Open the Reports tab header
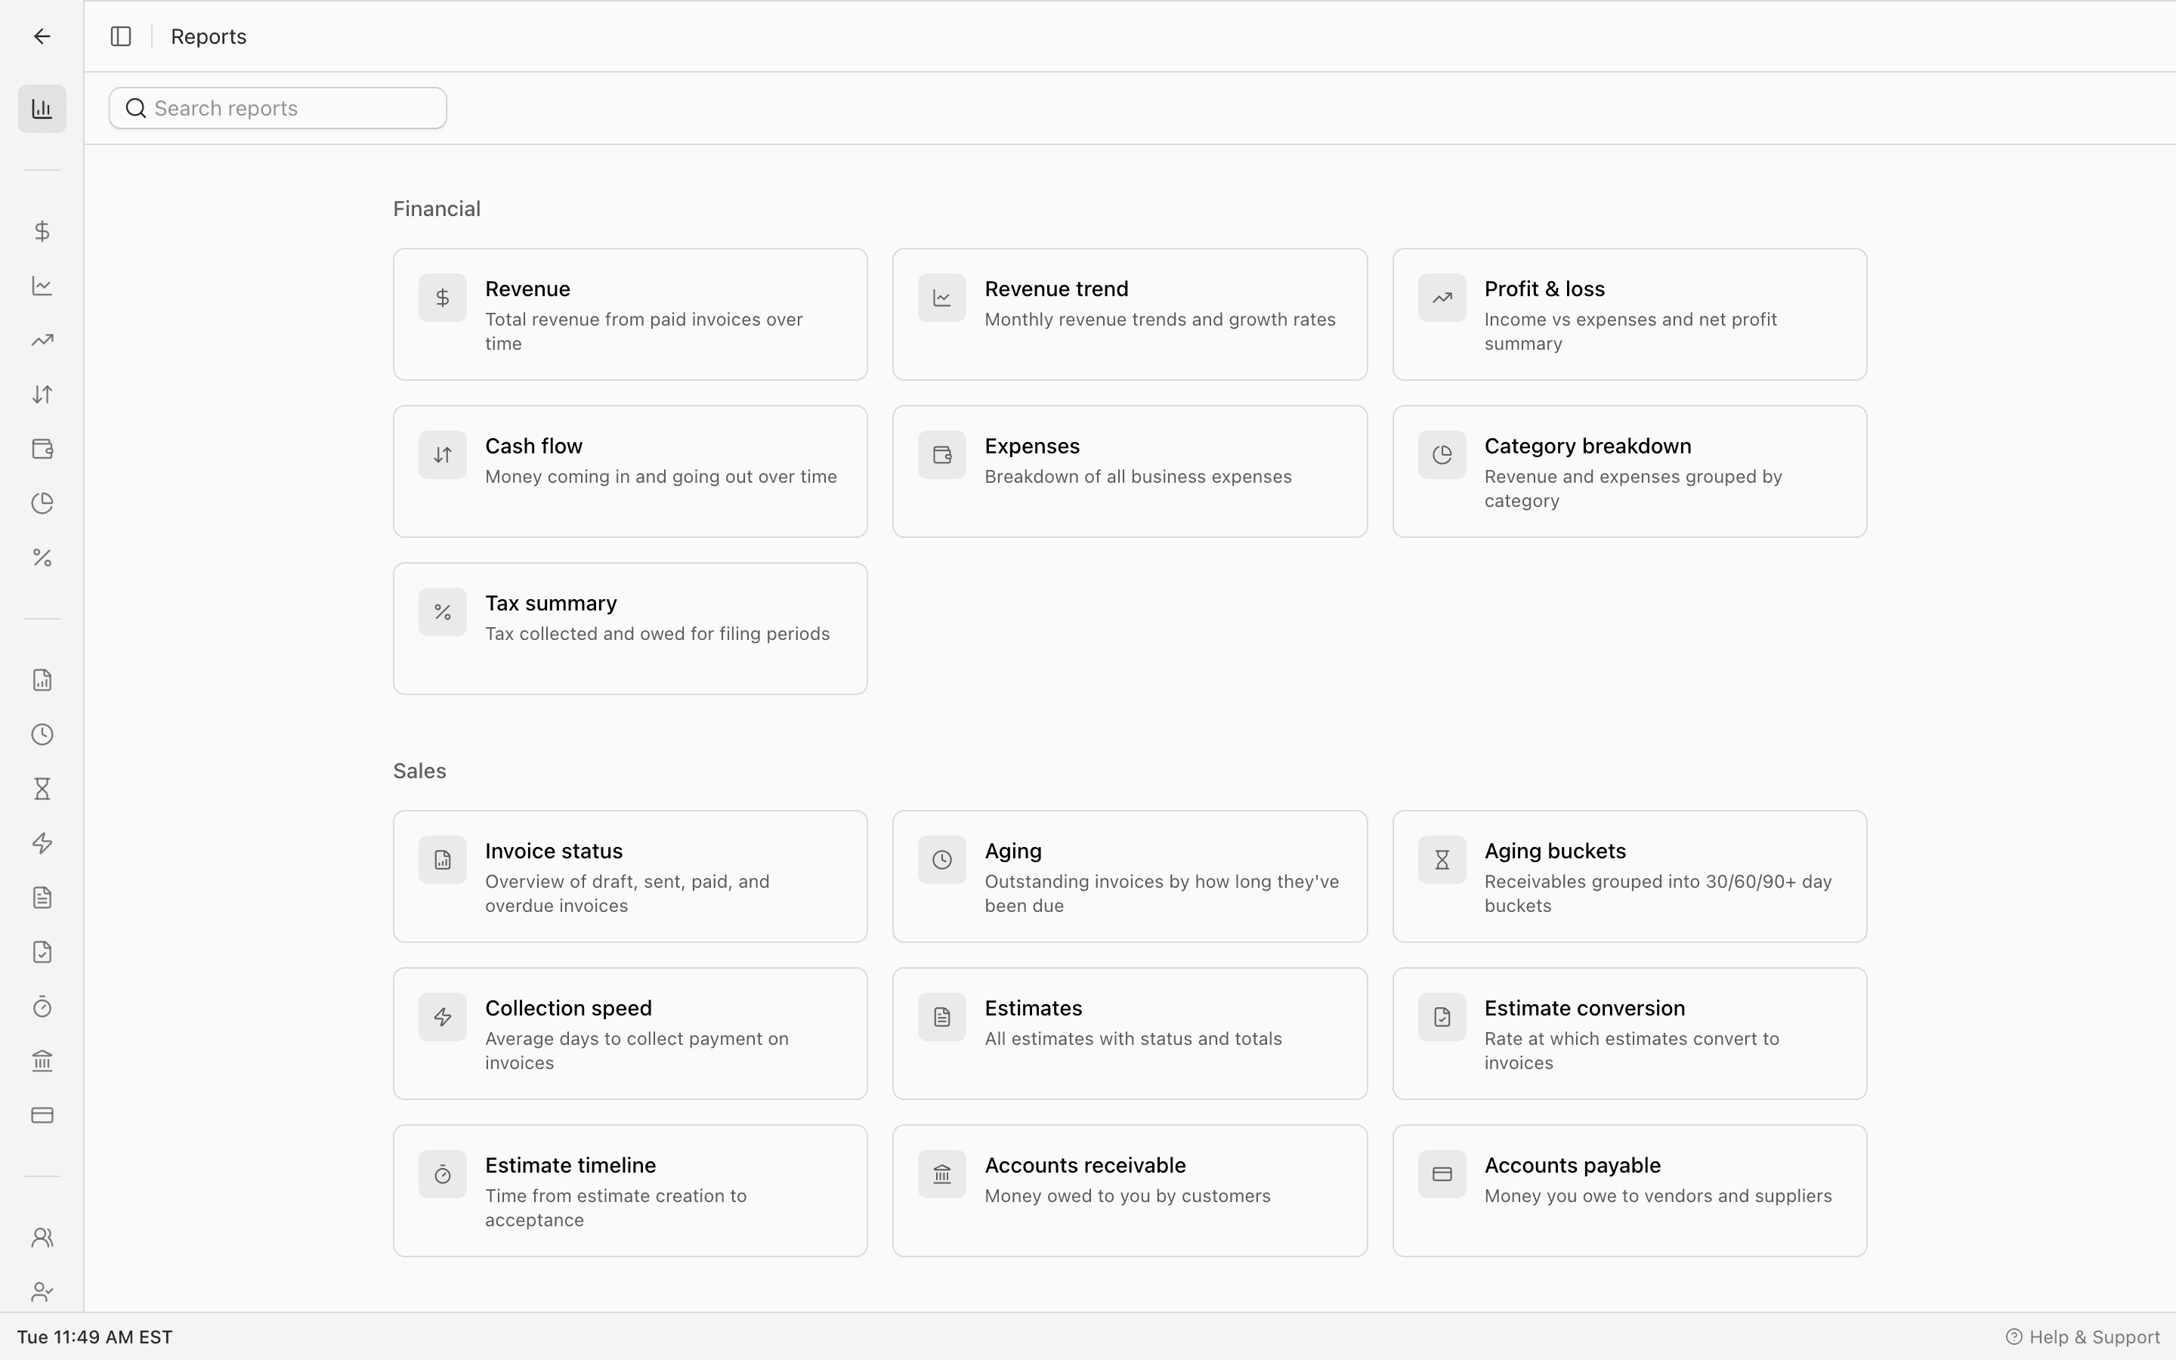 coord(209,36)
